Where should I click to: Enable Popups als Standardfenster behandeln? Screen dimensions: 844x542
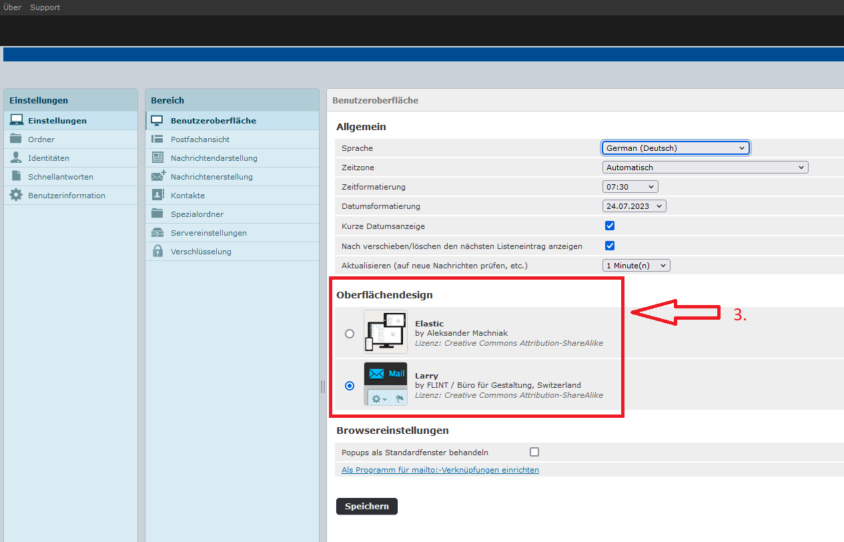[534, 452]
